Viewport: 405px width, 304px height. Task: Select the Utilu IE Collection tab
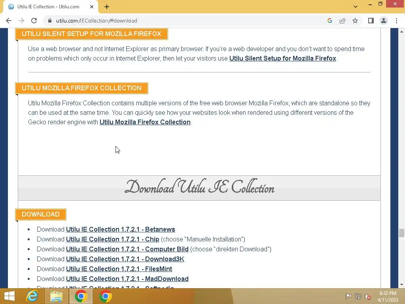click(x=51, y=7)
